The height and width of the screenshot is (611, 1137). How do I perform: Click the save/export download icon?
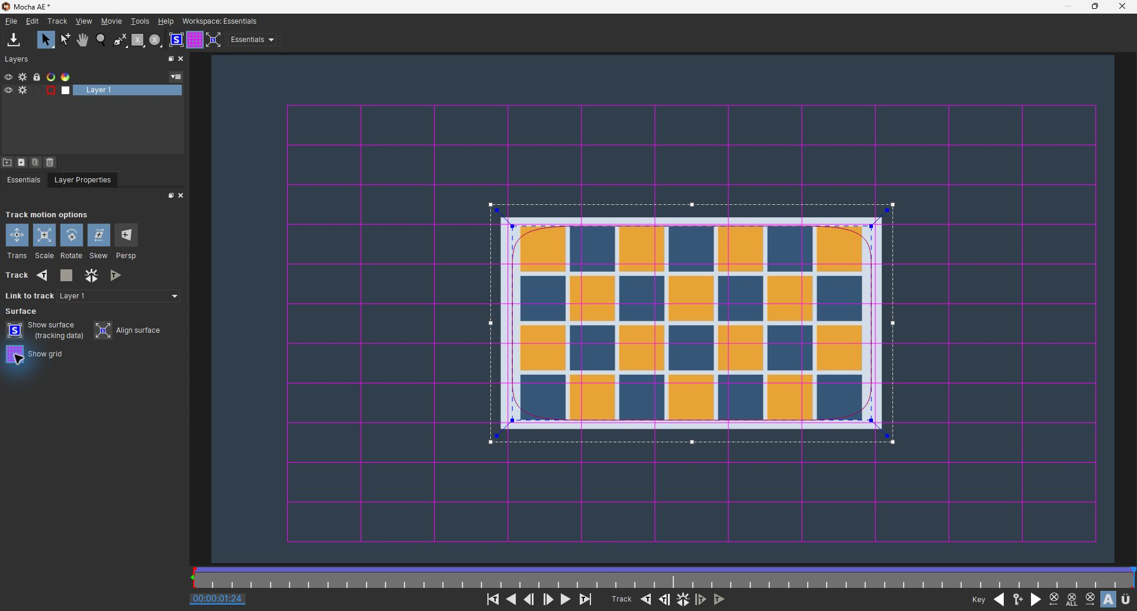tap(14, 40)
